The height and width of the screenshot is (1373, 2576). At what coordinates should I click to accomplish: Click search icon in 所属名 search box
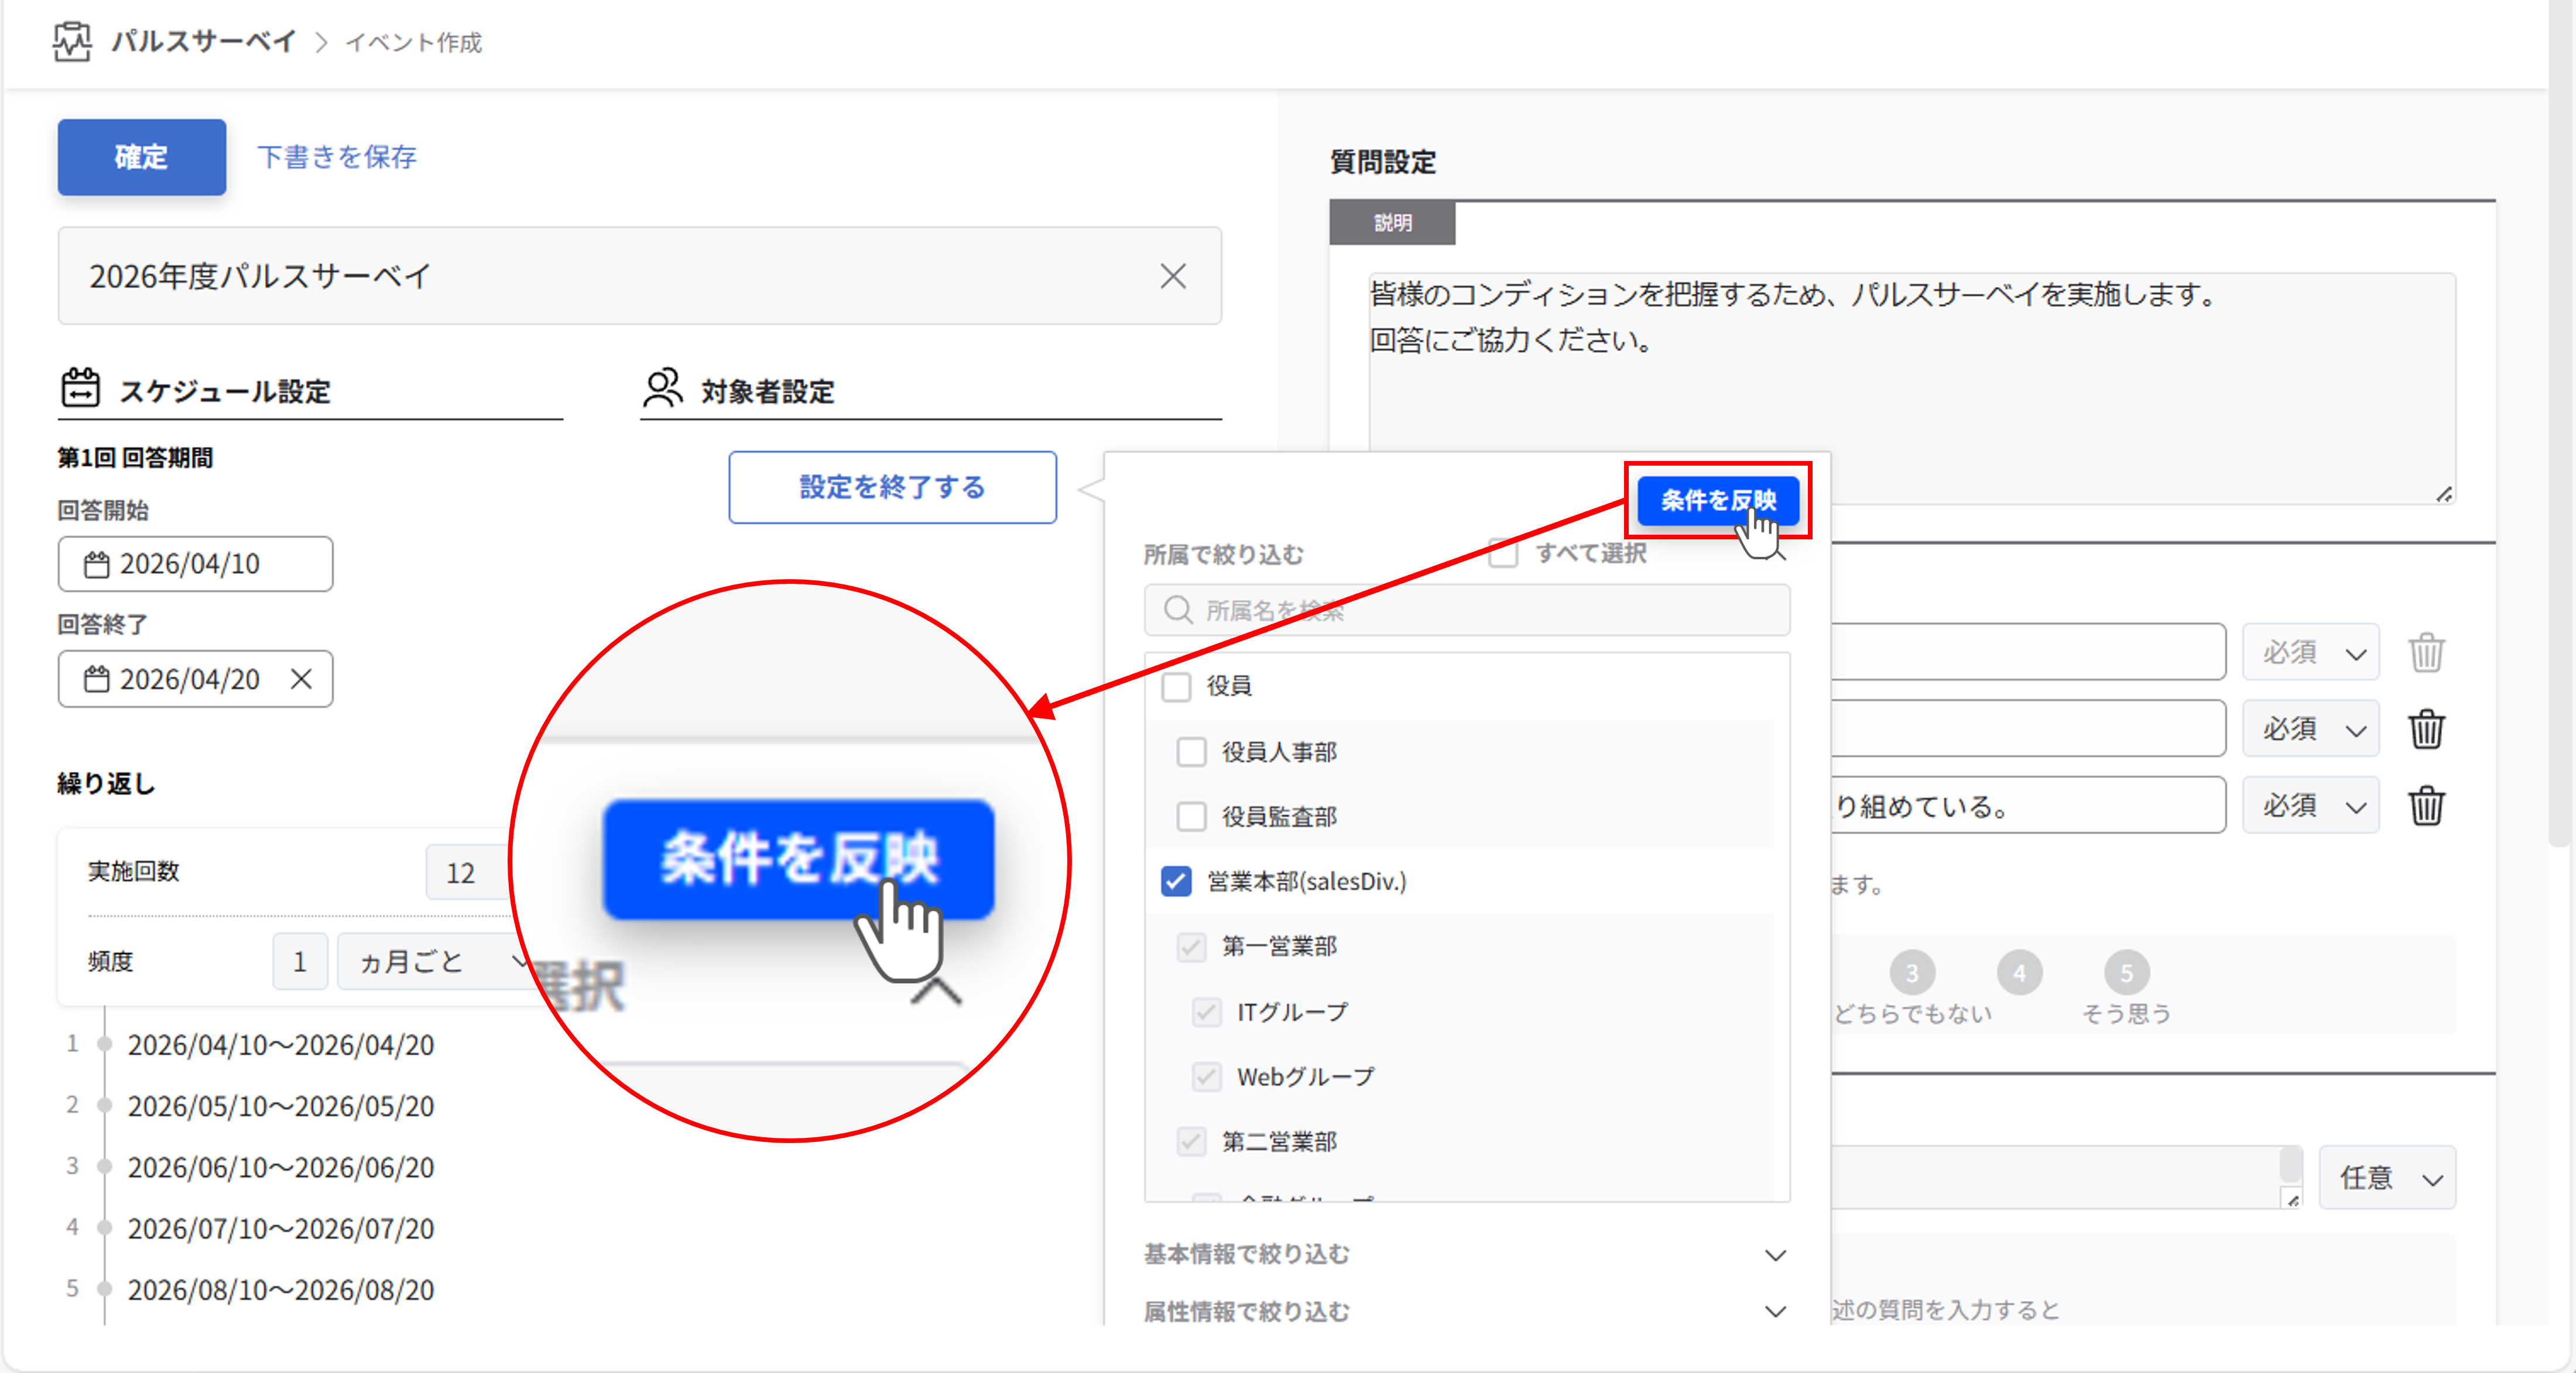click(1178, 611)
